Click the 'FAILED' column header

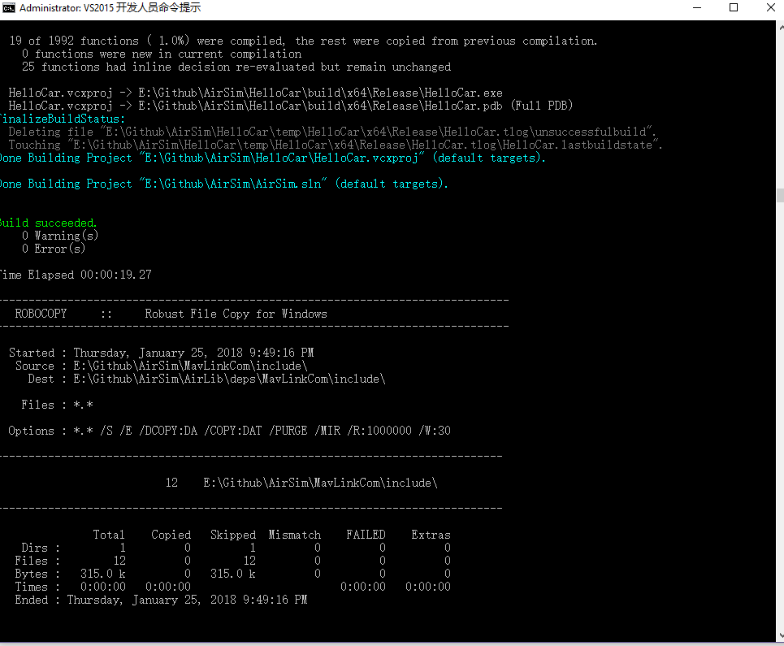[366, 535]
